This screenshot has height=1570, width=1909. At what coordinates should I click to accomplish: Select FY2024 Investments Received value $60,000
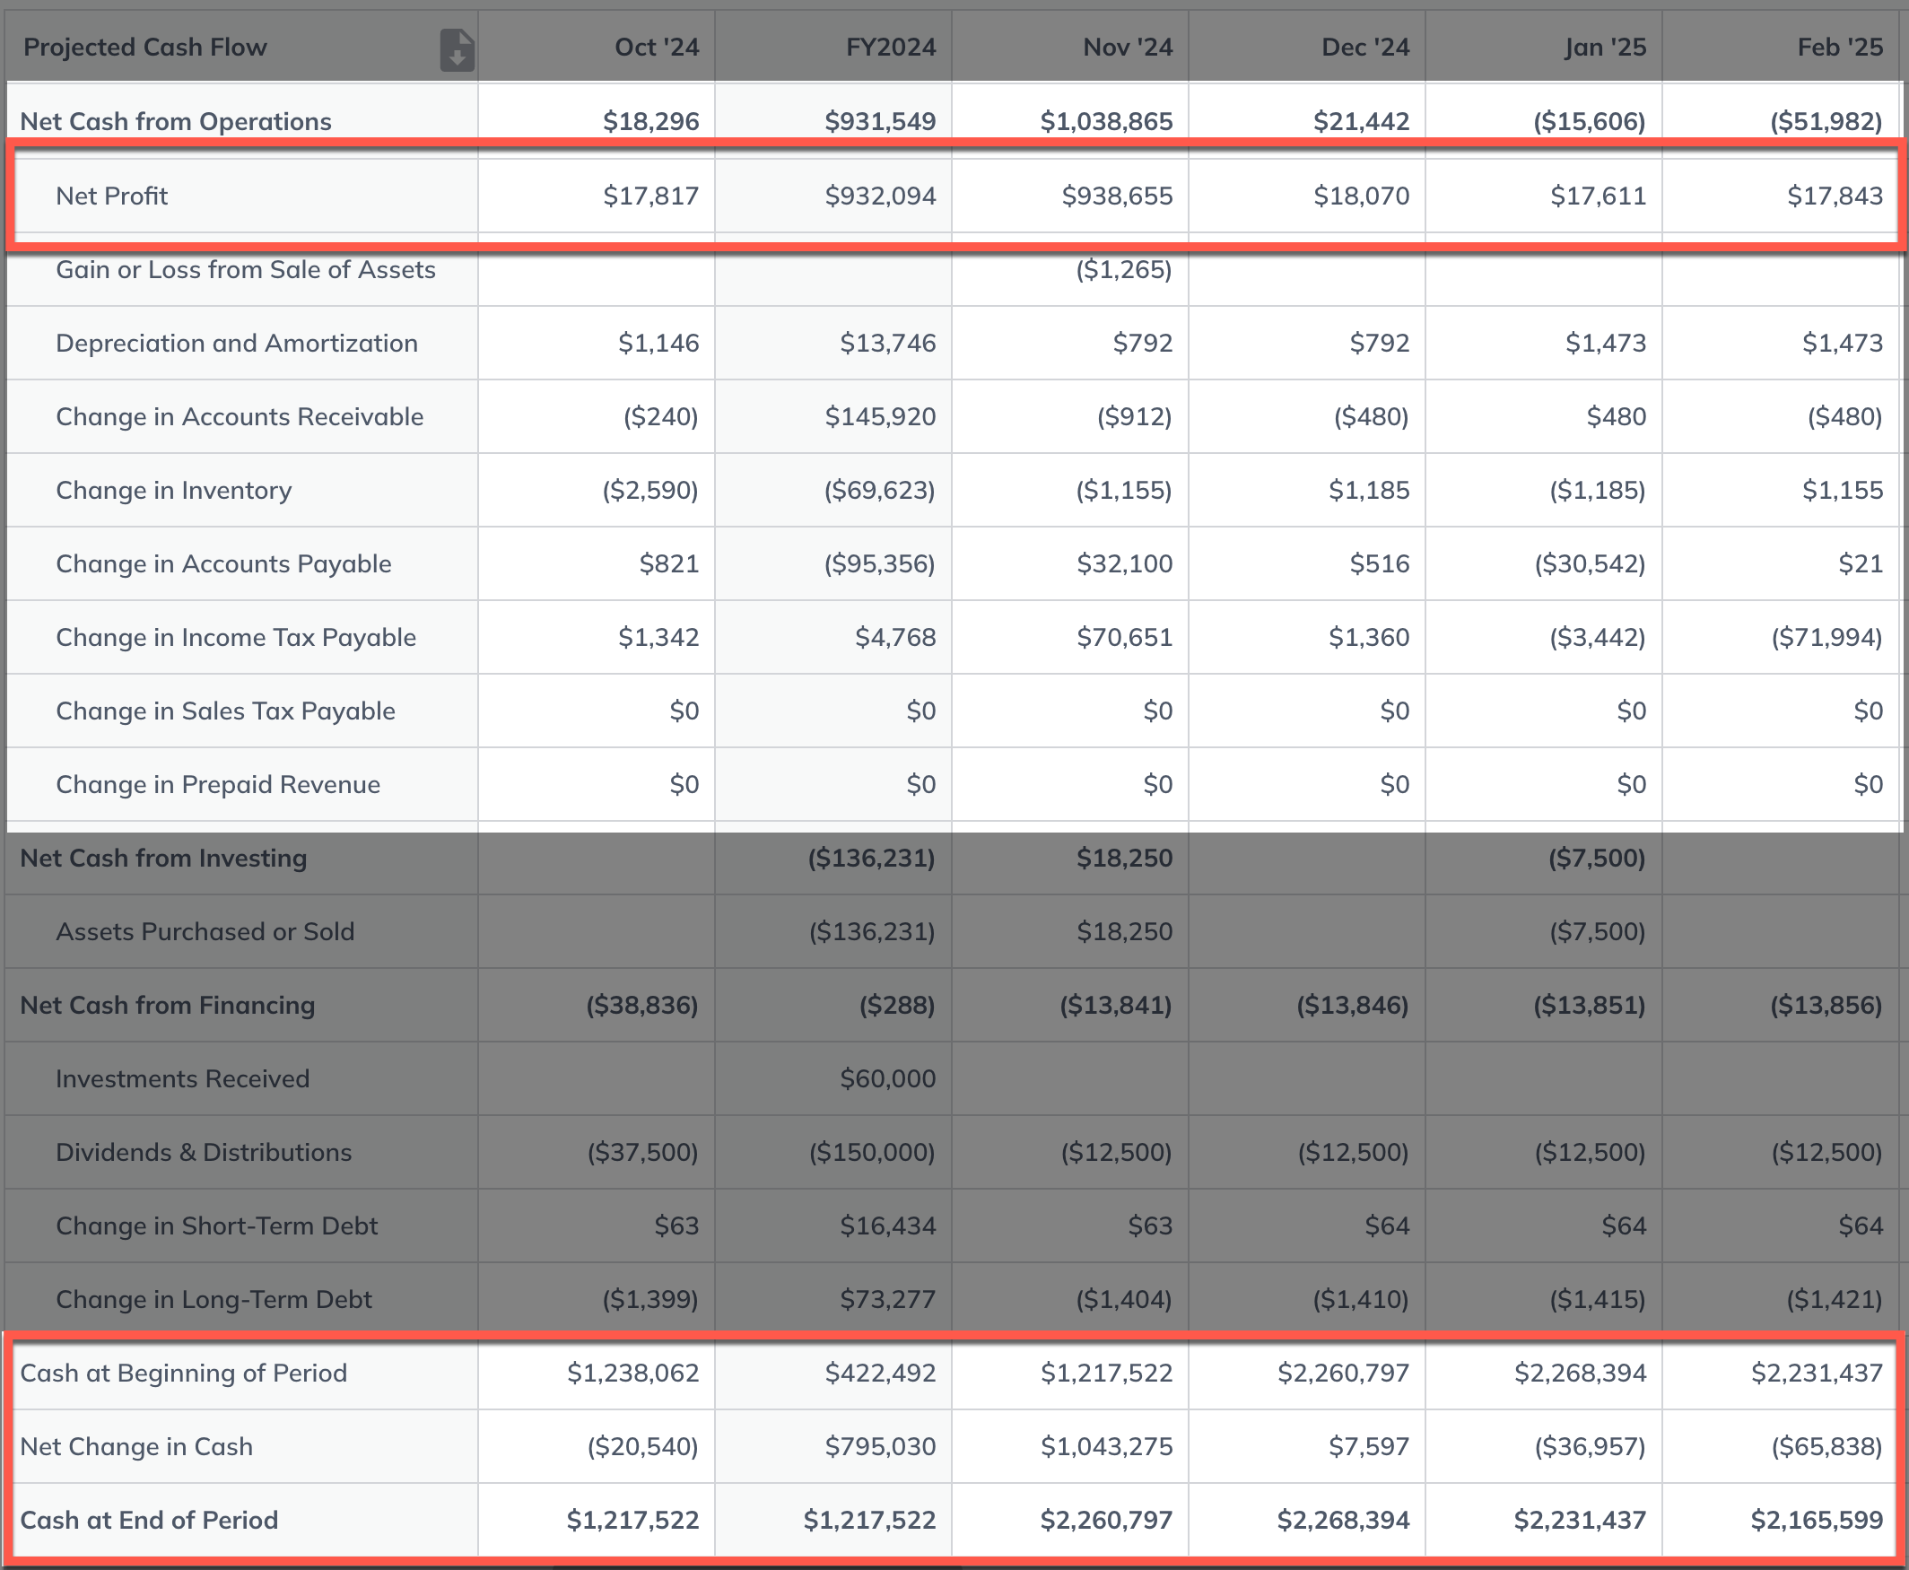(x=887, y=1078)
